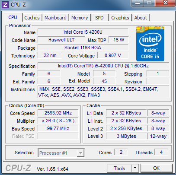The image size is (176, 175).
Task: Click the Bus Speed value 99.77 MHz
Action: tap(58, 128)
